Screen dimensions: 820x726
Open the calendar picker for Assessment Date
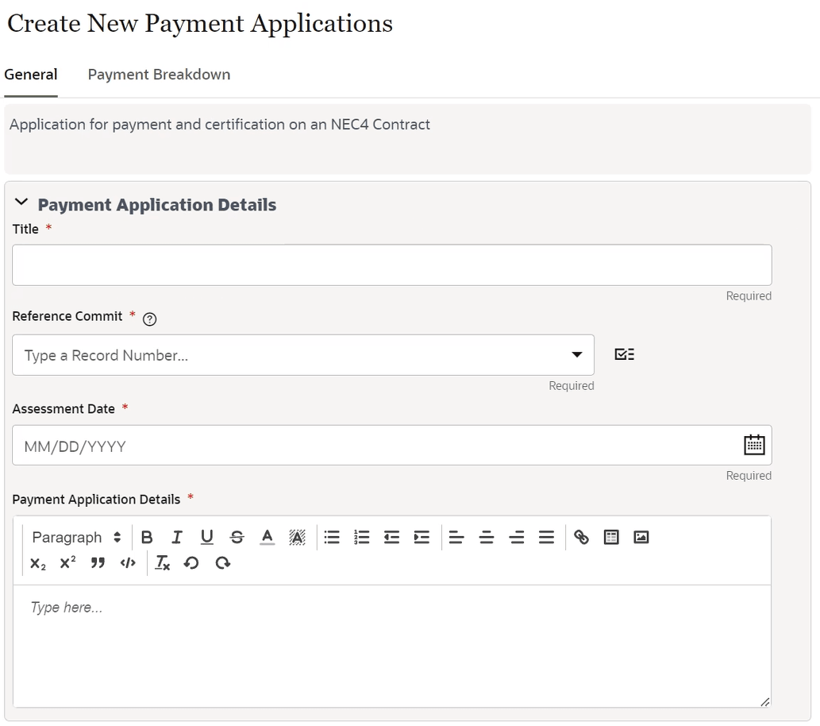tap(754, 444)
